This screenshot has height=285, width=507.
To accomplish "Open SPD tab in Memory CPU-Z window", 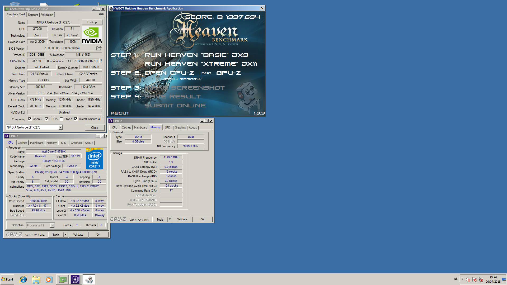I will 168,127.
